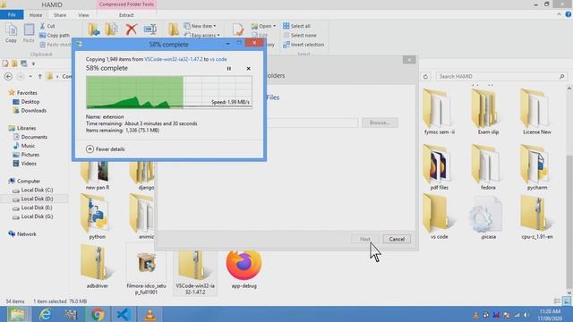Click the Properties icon in ribbon
Image resolution: width=573 pixels, height=322 pixels.
point(238,30)
